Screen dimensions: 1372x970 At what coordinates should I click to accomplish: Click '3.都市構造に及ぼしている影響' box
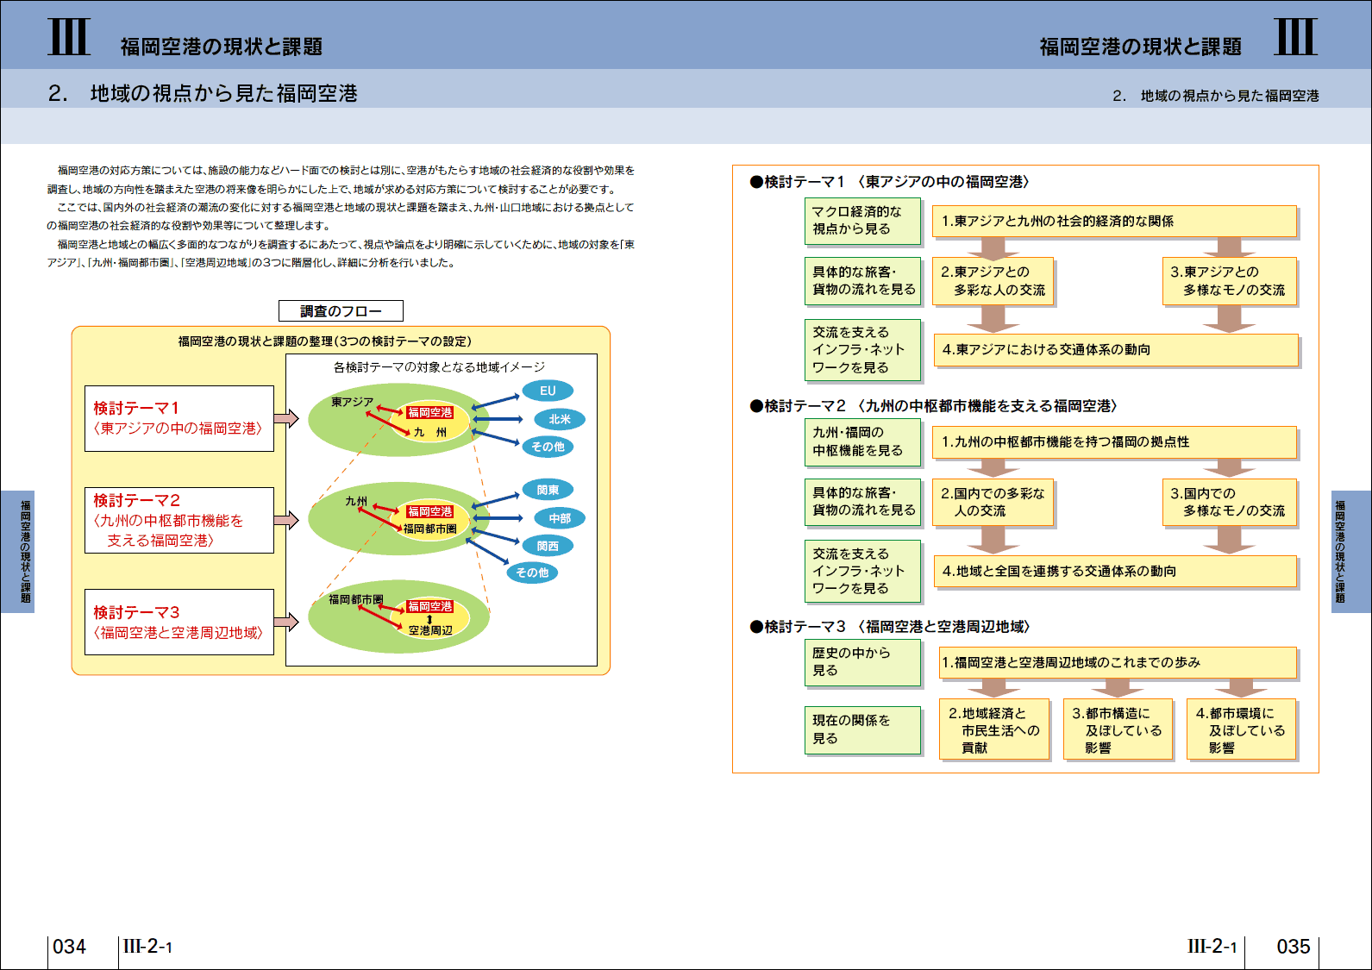click(1118, 729)
